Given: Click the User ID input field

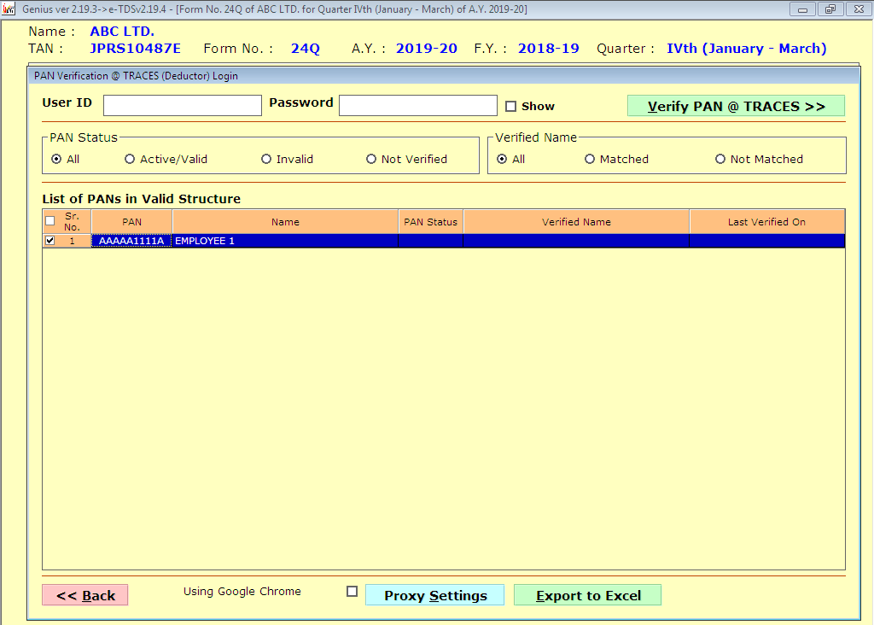Looking at the screenshot, I should pyautogui.click(x=182, y=106).
